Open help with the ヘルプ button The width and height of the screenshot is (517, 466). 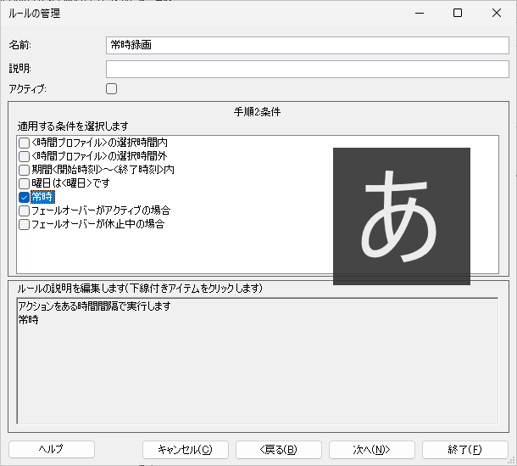coord(52,450)
